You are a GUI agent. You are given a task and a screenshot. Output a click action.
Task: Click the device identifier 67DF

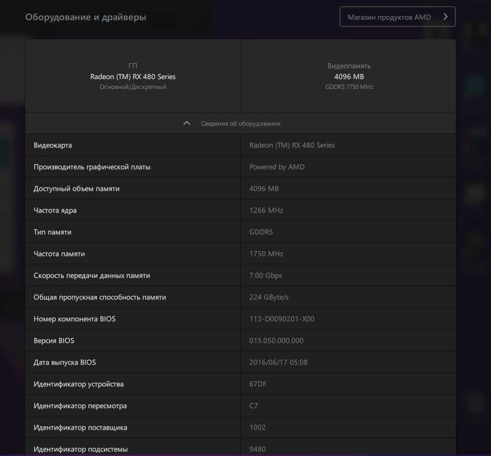258,384
